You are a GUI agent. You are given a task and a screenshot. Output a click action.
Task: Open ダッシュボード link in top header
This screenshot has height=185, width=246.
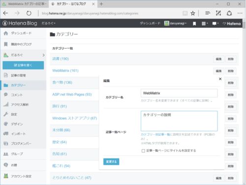(150, 23)
